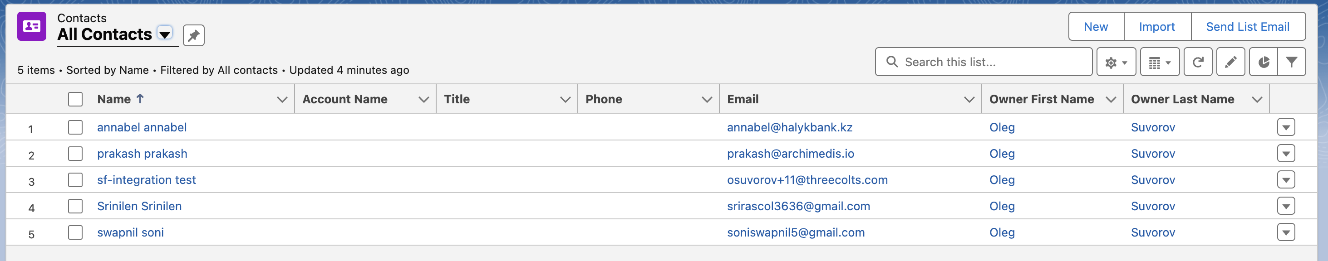Click the Account Name column header
This screenshot has height=261, width=1328.
pyautogui.click(x=345, y=99)
